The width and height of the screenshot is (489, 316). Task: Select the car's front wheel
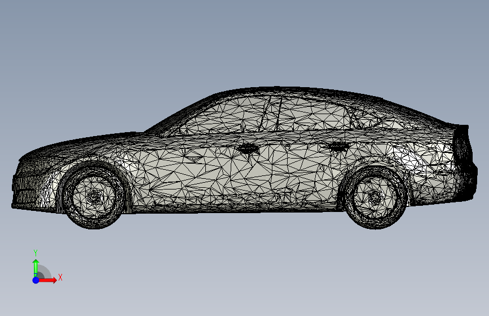click(x=94, y=197)
